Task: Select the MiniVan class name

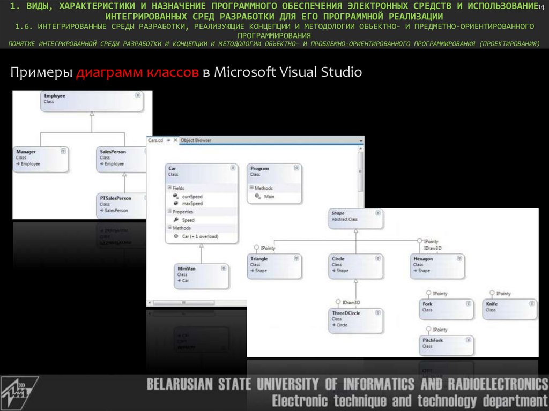Action: (187, 268)
